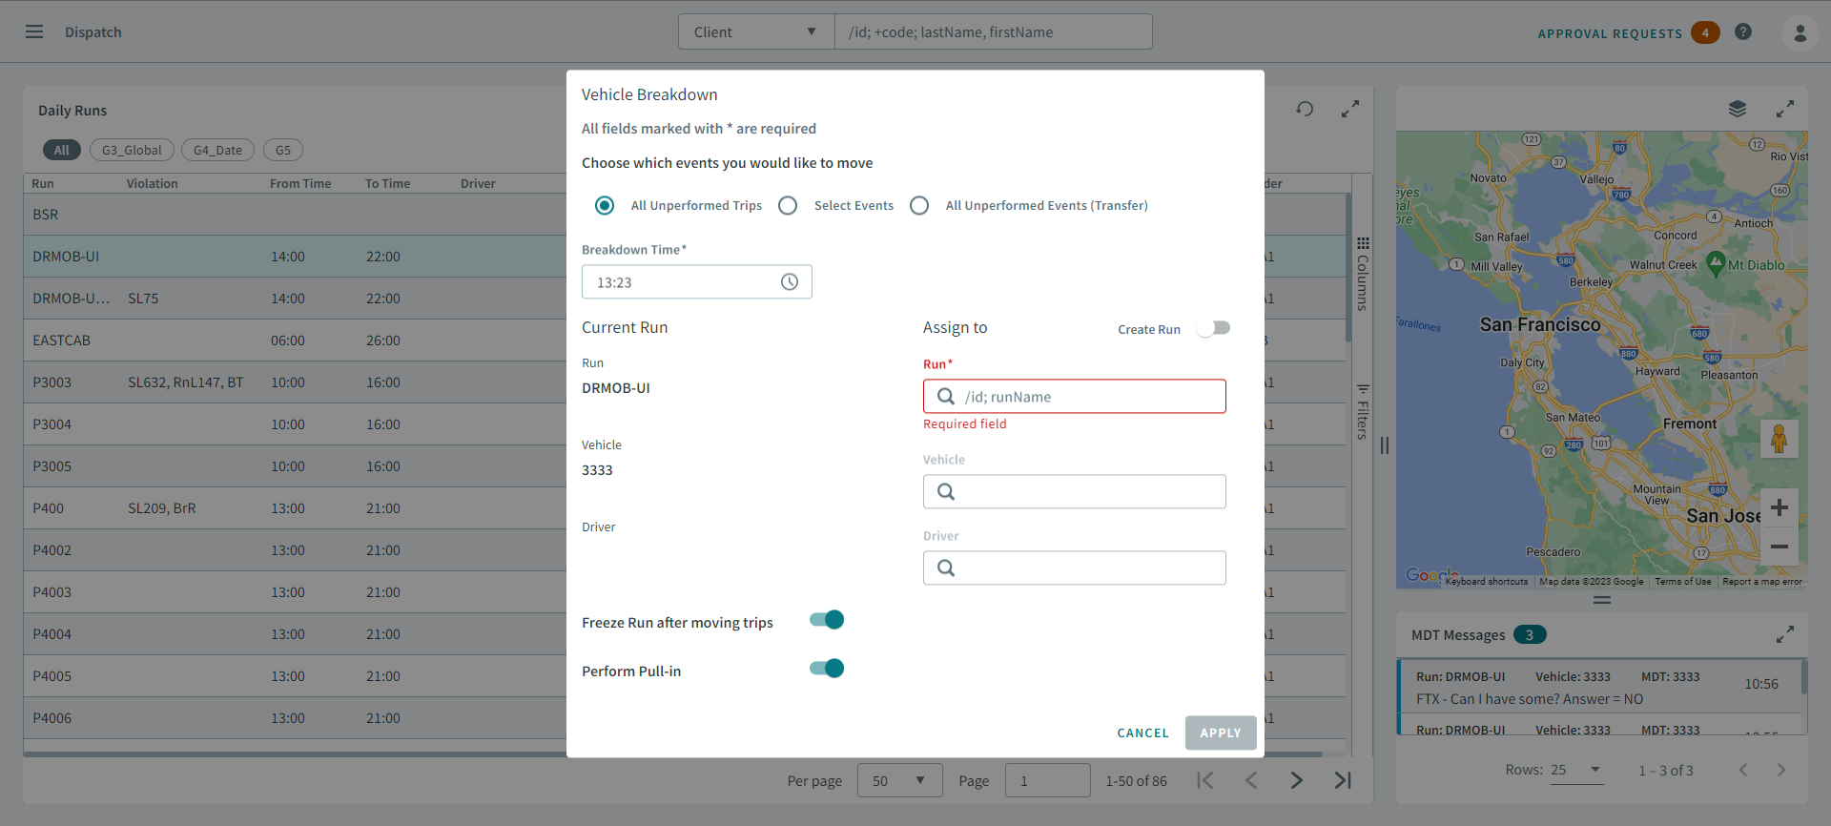Expand the MDT Messages panel
Image resolution: width=1831 pixels, height=826 pixels.
point(1784,634)
